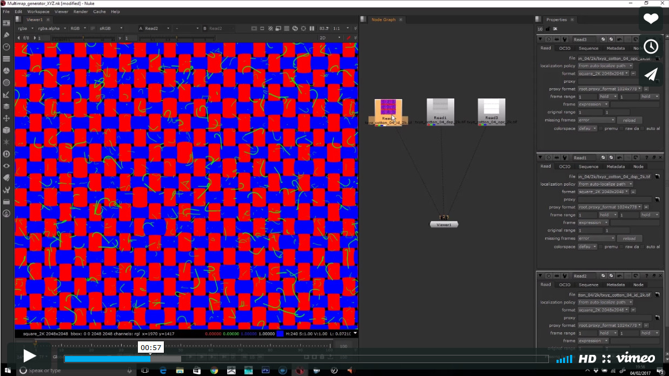Screen dimensions: 669x376
Task: Open the 2D view mode dropdown
Action: point(330,38)
